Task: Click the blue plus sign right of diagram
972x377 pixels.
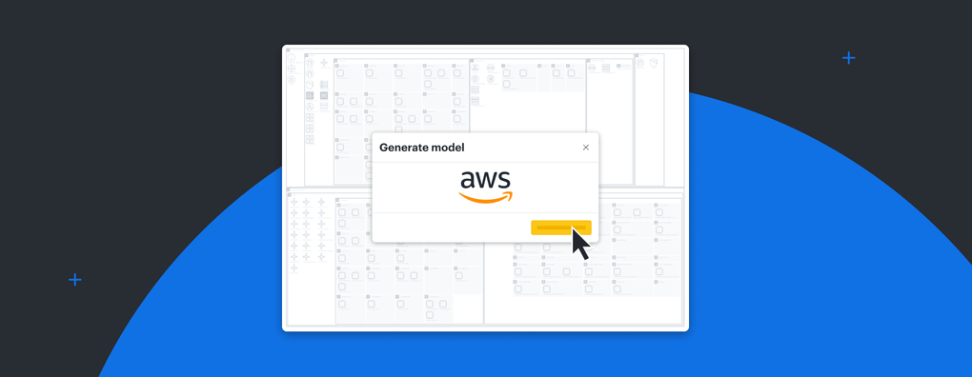Action: (x=849, y=57)
